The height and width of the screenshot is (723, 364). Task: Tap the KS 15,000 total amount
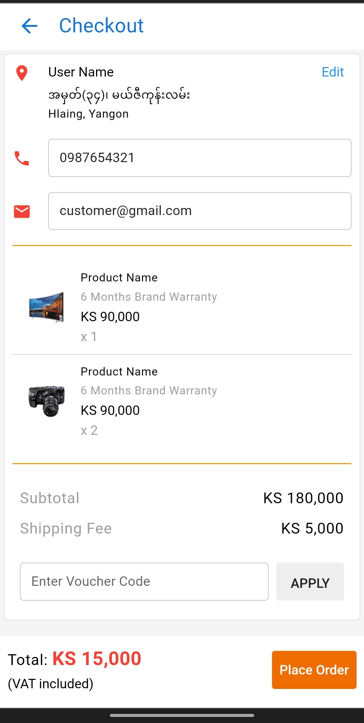click(x=97, y=659)
